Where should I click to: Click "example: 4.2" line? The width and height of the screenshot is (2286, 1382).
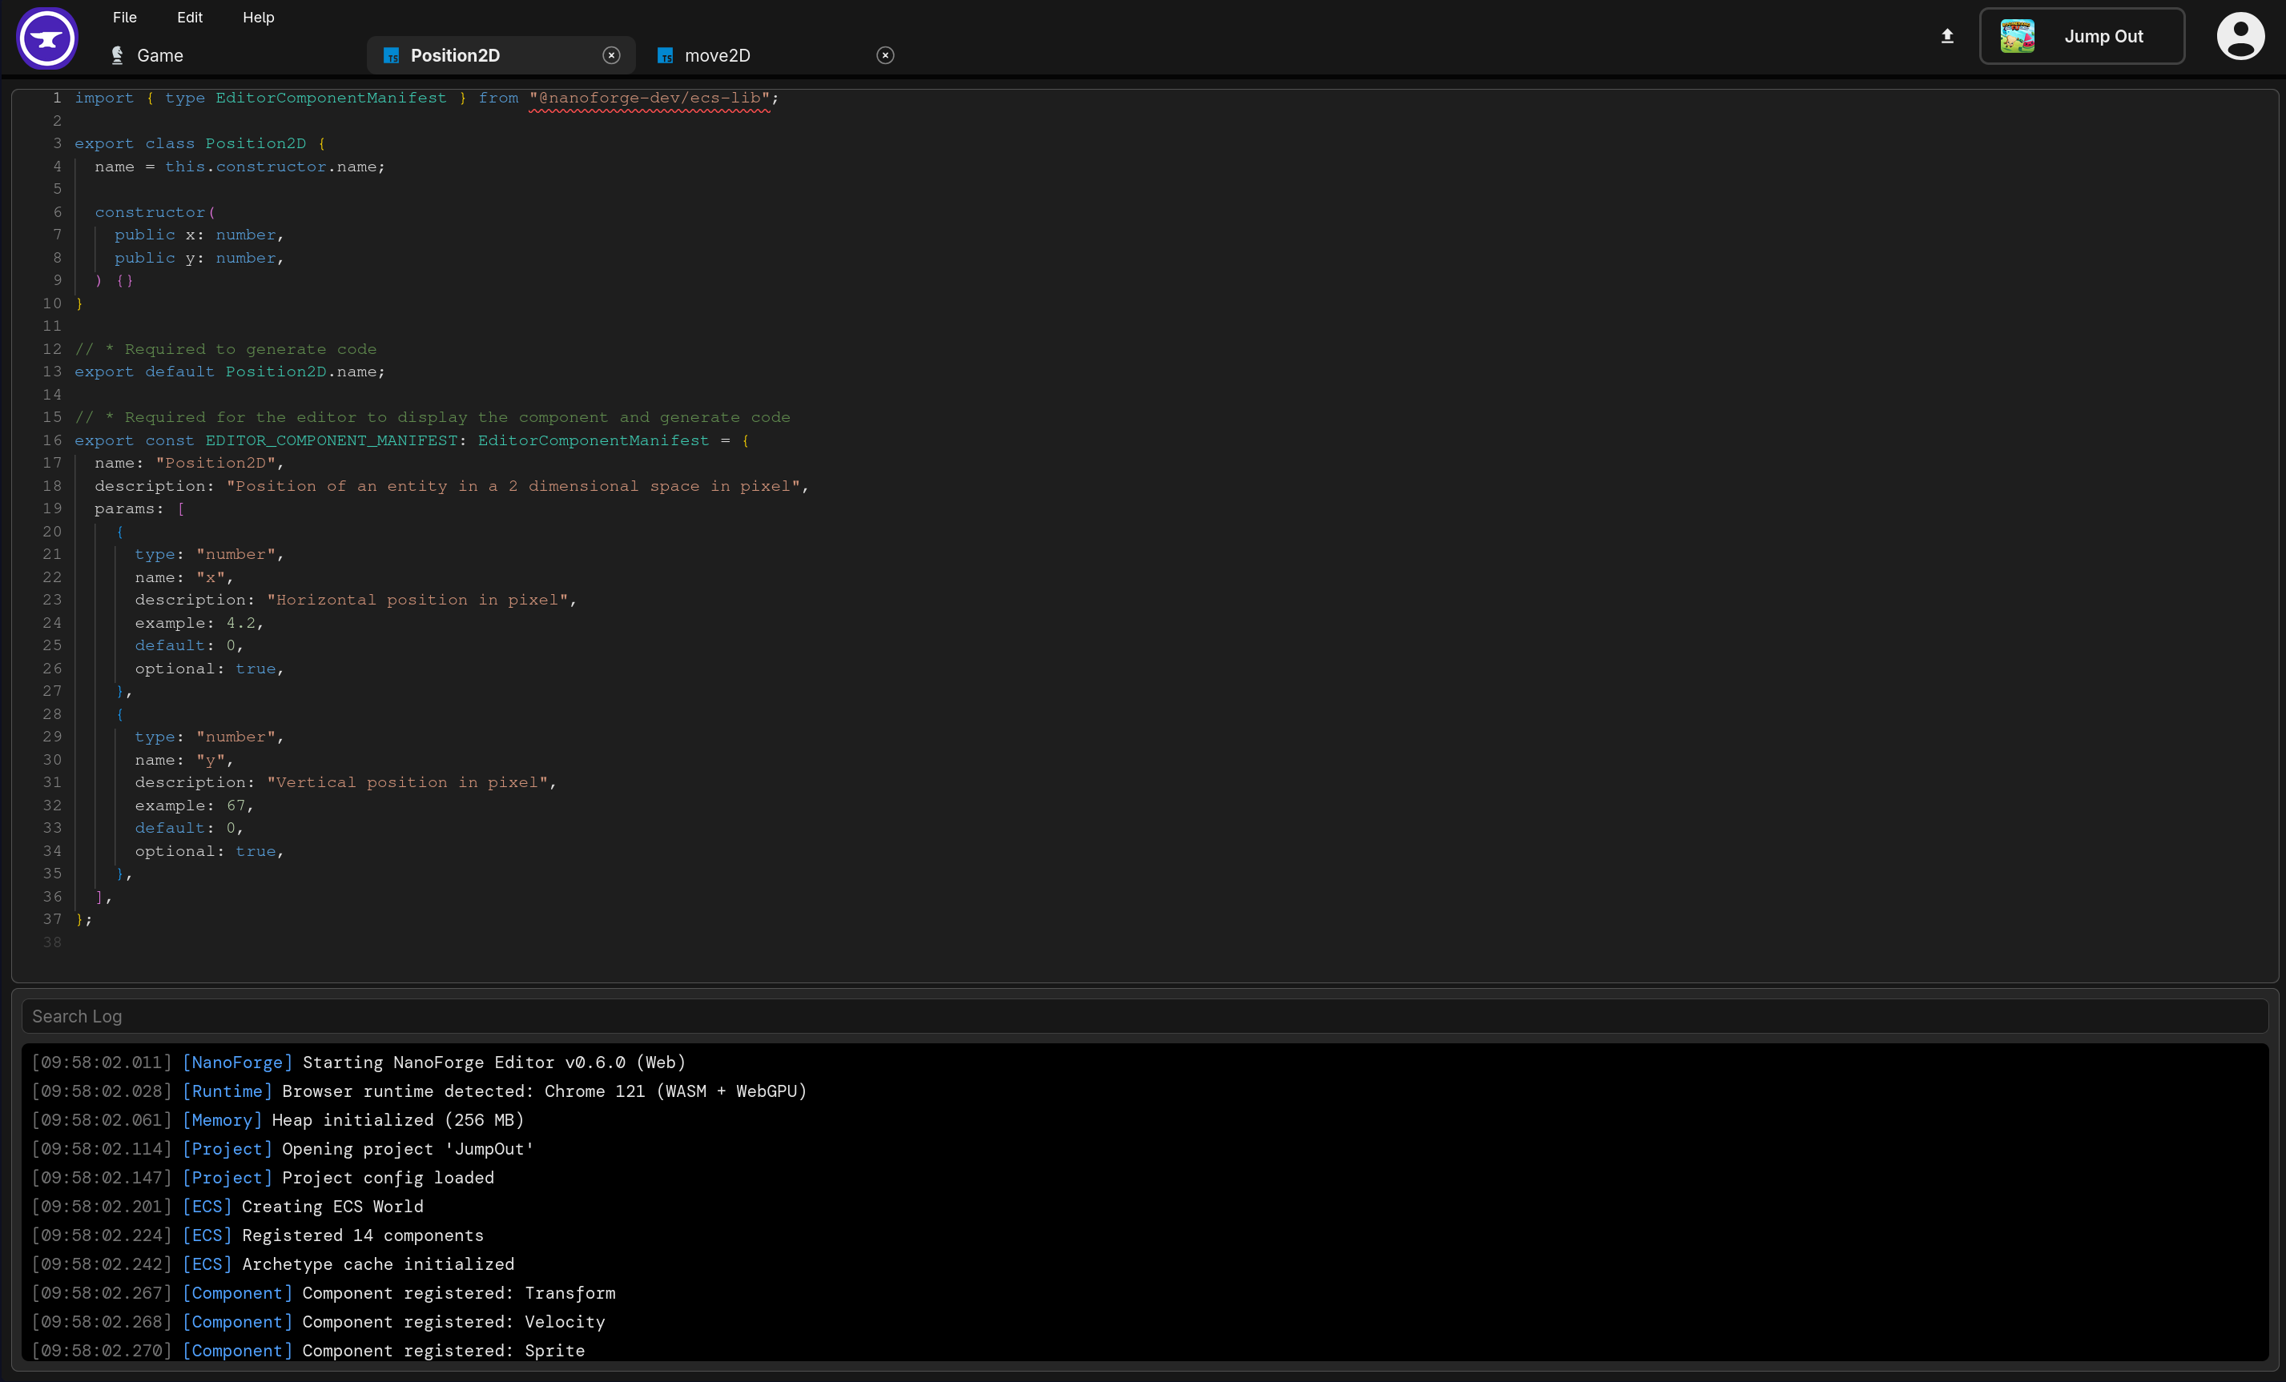point(199,623)
